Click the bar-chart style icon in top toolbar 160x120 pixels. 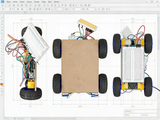31,5
